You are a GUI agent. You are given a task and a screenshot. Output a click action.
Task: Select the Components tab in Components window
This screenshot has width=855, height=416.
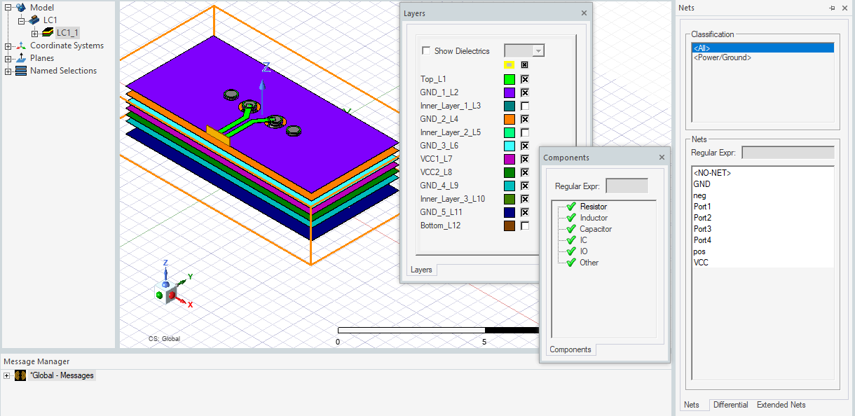pyautogui.click(x=570, y=349)
